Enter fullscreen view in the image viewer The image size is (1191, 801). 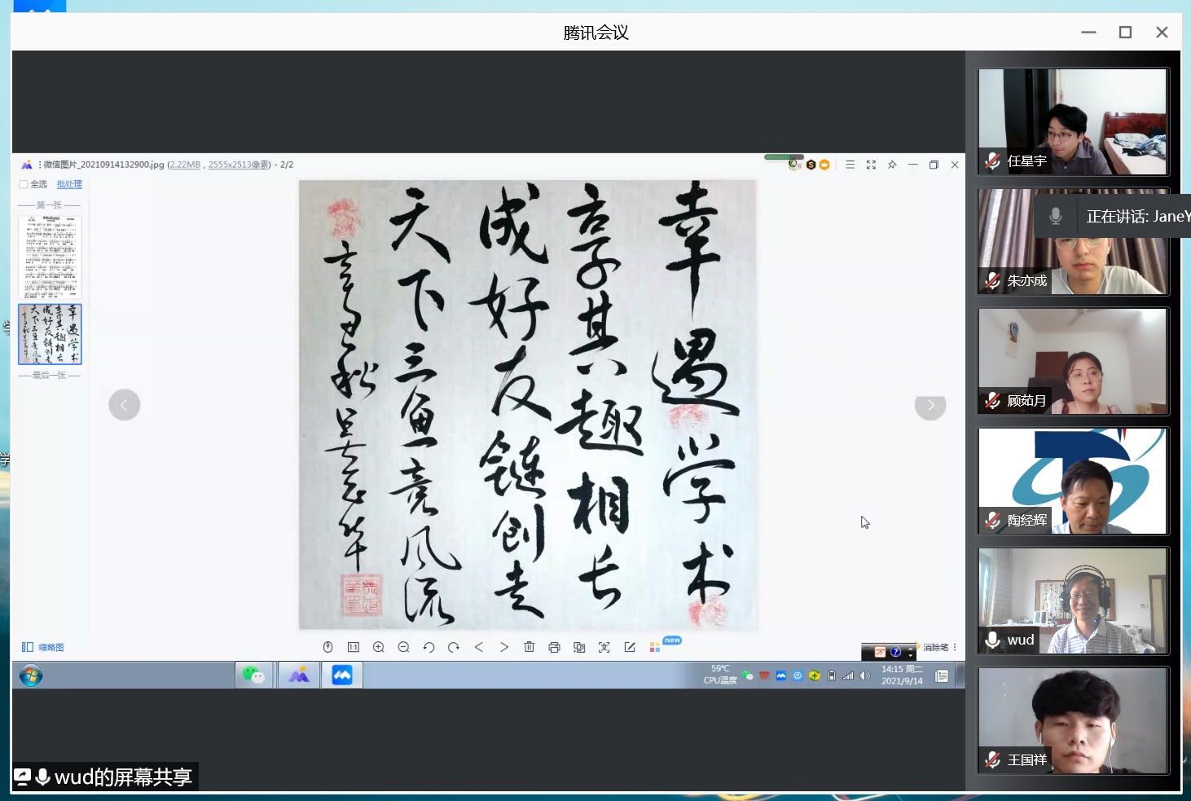click(x=871, y=165)
